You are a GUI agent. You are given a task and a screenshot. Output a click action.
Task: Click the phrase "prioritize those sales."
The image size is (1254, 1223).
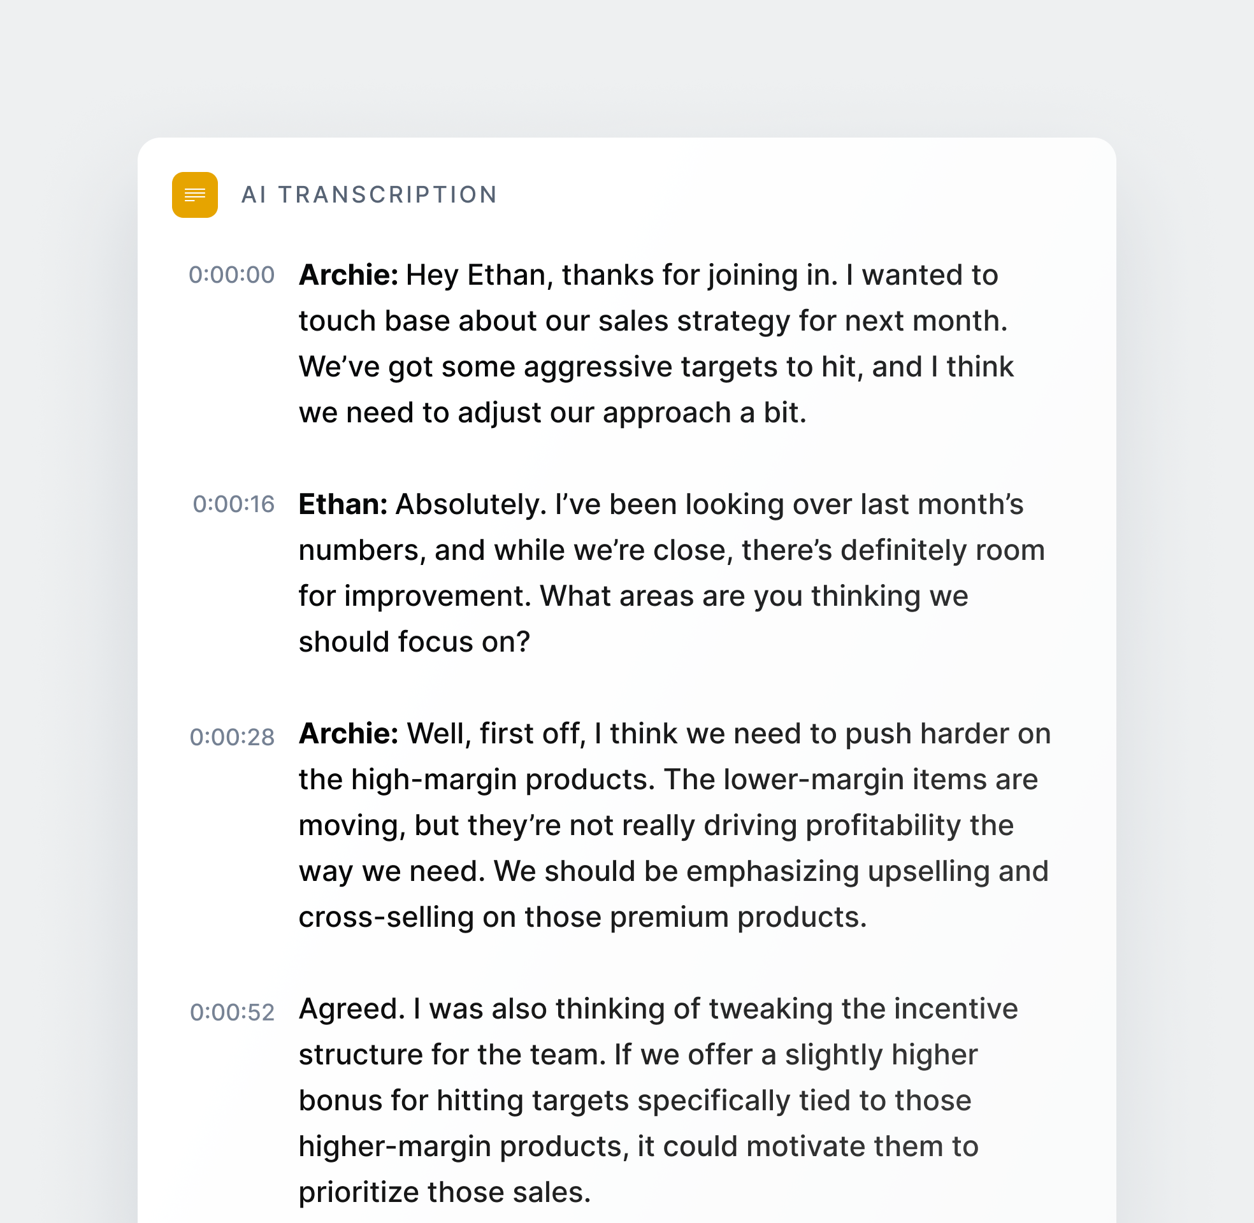pos(444,1192)
